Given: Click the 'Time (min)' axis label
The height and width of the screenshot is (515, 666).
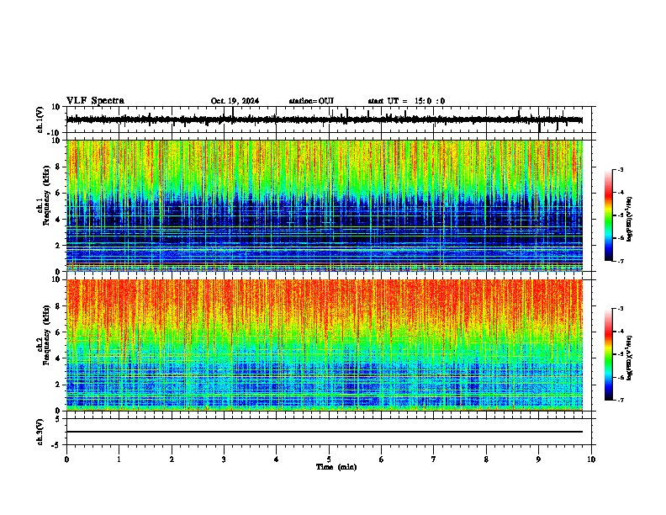Looking at the screenshot, I should pos(336,467).
